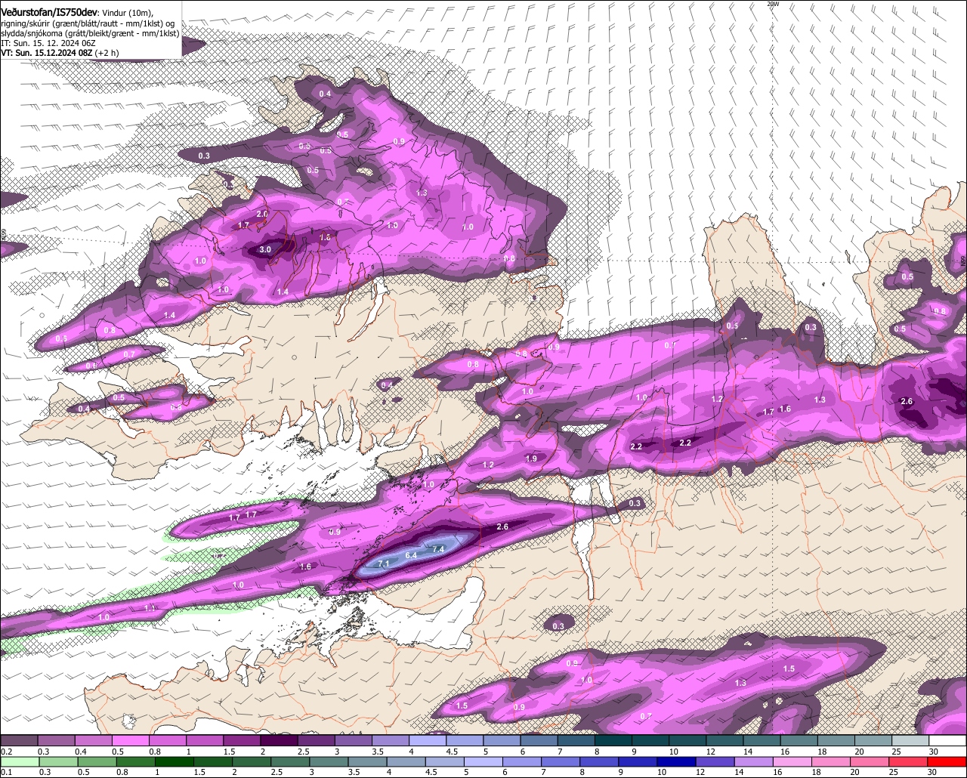This screenshot has width=967, height=778.
Task: Click the Veðurstofan/IS750dev title text
Action: pos(50,13)
